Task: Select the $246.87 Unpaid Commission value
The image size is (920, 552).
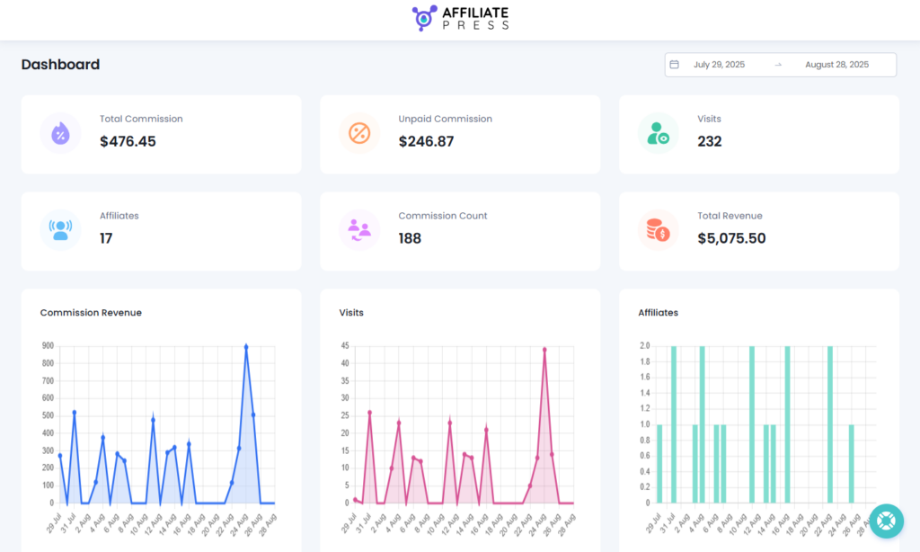Action: (427, 141)
